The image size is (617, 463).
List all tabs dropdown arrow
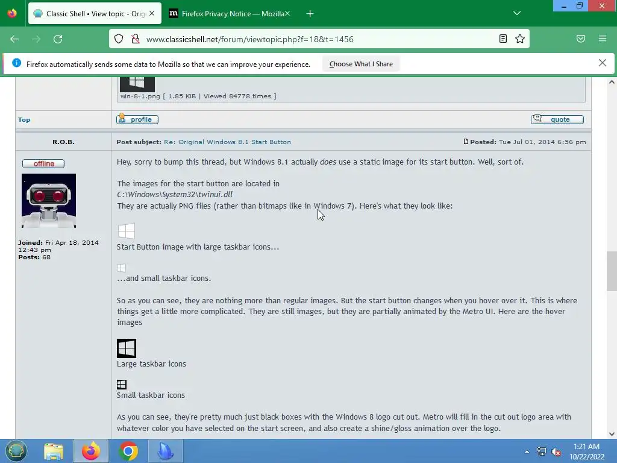coord(516,13)
